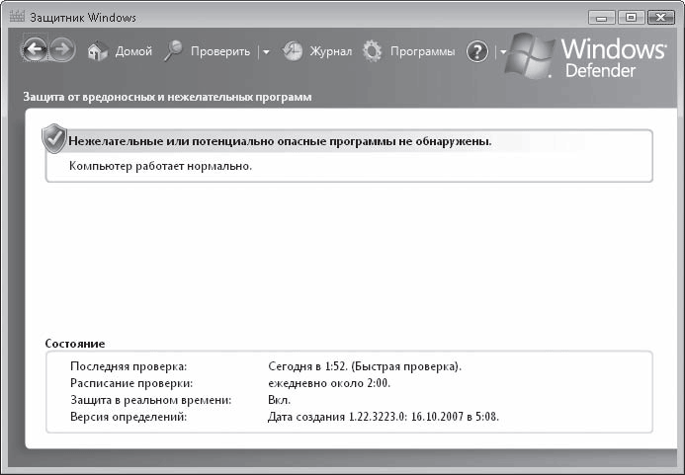
Task: Maximize the Защитник Windows window
Action: (629, 17)
